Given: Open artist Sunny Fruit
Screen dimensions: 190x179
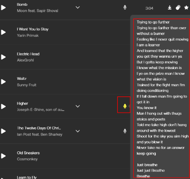Looking at the screenshot, I should (27, 85).
